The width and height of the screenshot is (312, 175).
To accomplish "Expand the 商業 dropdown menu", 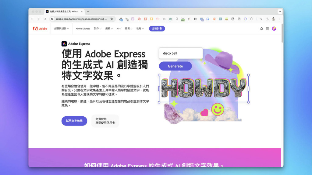I will tap(129, 29).
